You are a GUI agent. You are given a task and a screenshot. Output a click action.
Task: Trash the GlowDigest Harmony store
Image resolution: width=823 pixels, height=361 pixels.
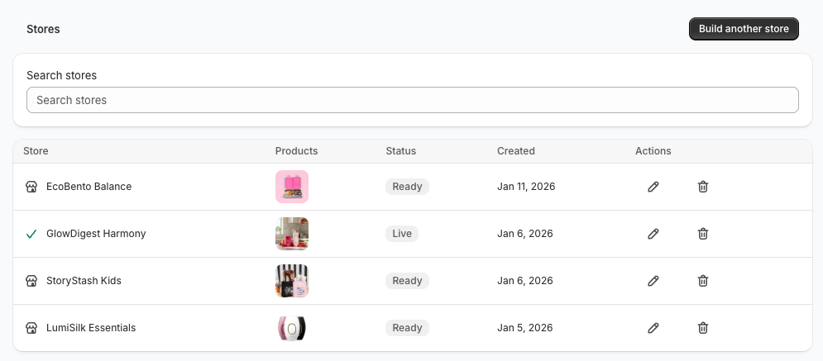click(x=703, y=234)
